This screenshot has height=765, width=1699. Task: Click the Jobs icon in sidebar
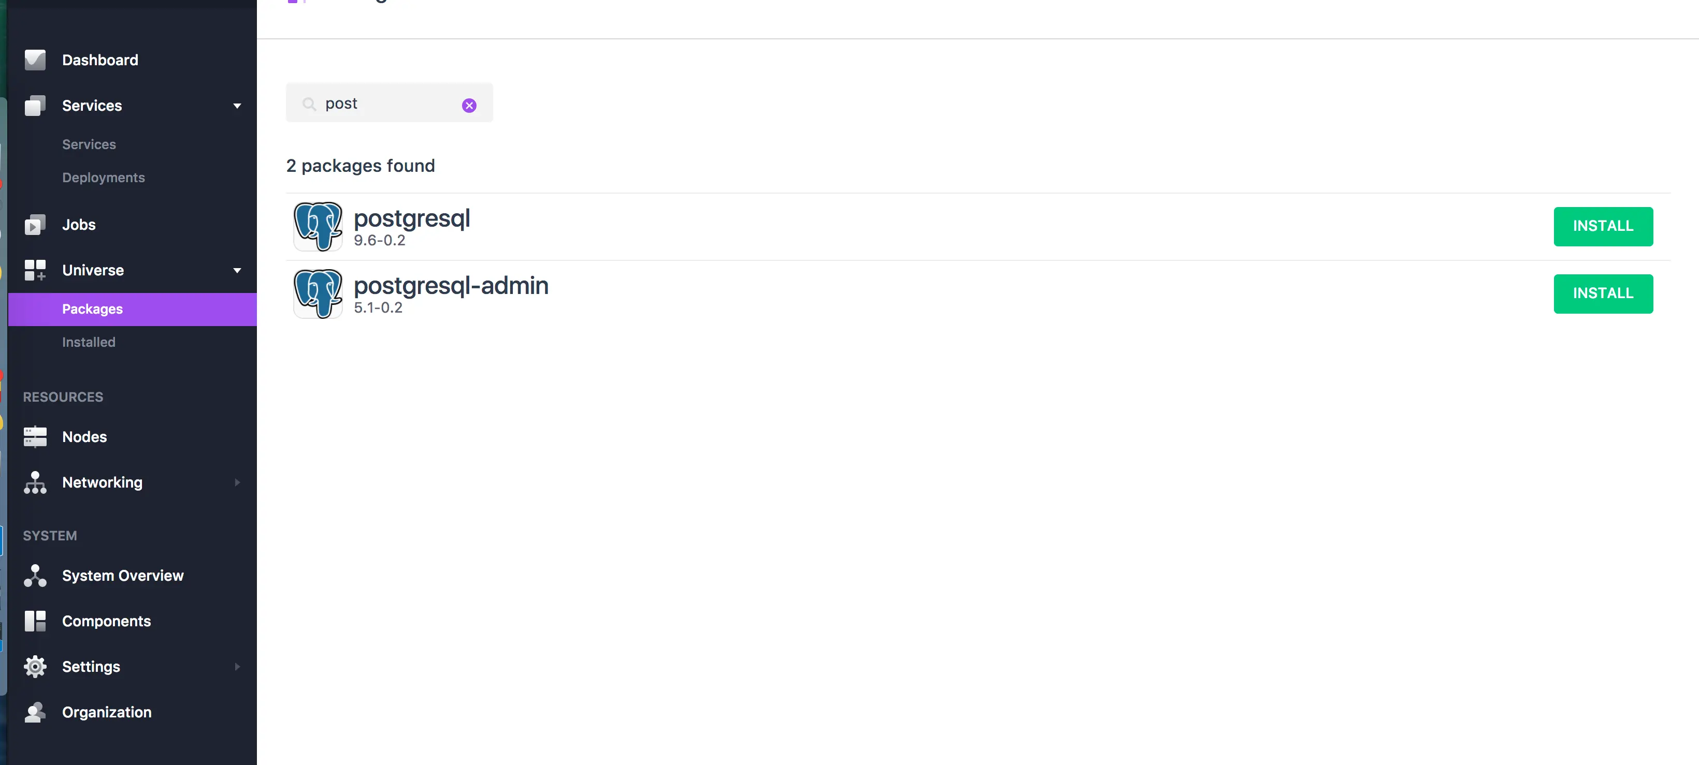(35, 225)
